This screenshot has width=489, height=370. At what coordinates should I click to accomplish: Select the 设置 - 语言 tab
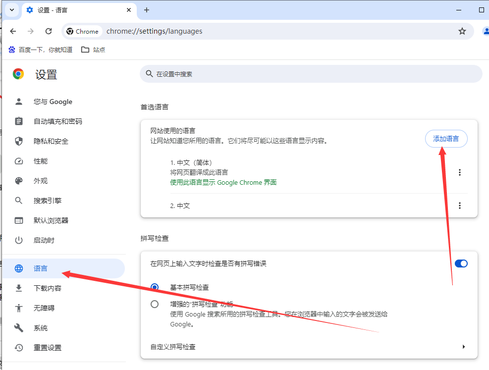[79, 10]
